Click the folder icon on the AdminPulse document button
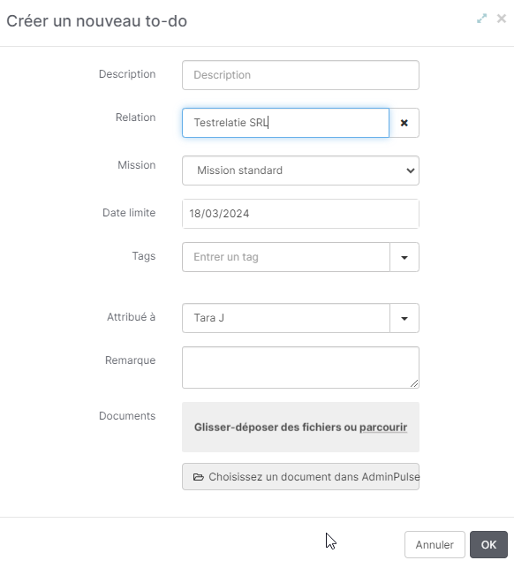The width and height of the screenshot is (514, 568). [x=198, y=477]
